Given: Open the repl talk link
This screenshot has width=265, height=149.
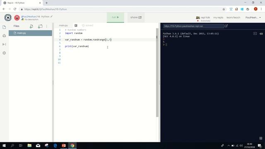Looking at the screenshot, I should tap(203, 17).
